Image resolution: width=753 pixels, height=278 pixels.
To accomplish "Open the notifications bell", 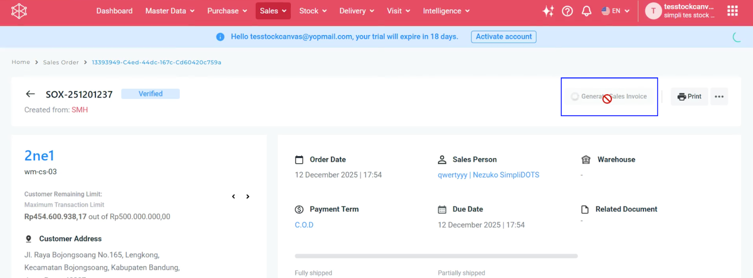I will 586,11.
